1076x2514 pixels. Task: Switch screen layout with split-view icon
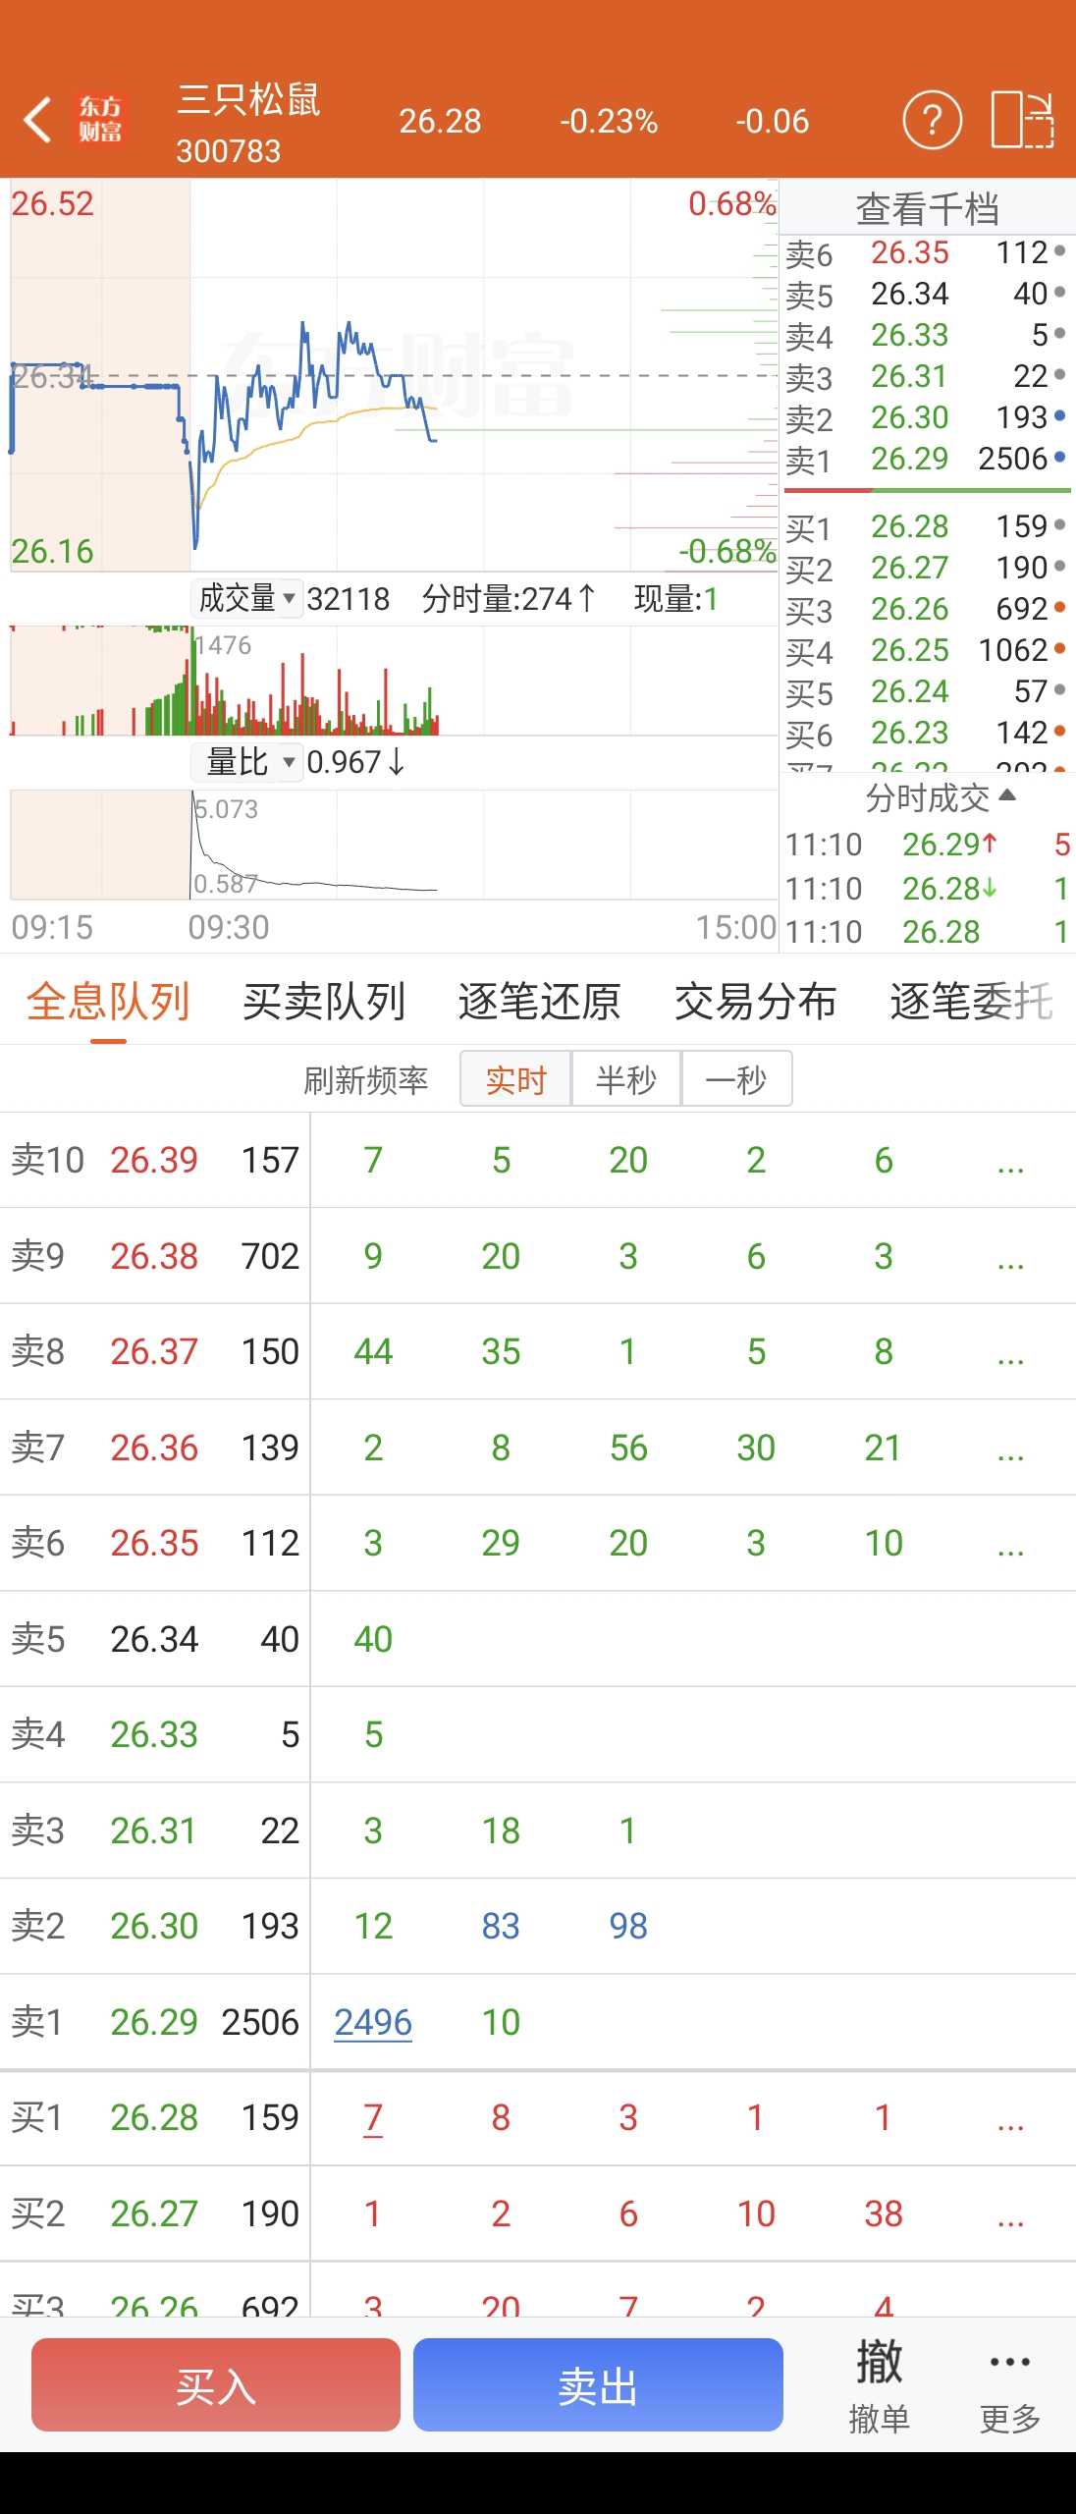(1022, 120)
